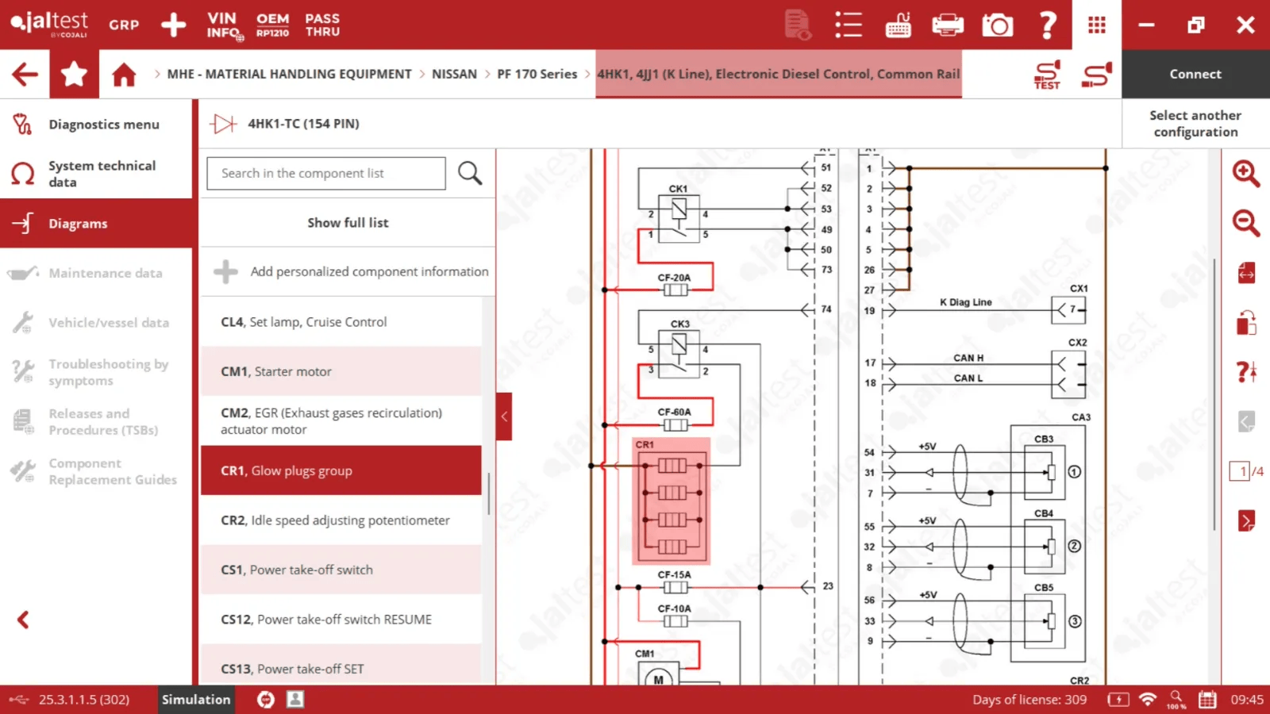Open VIN INFO lookup

[224, 25]
